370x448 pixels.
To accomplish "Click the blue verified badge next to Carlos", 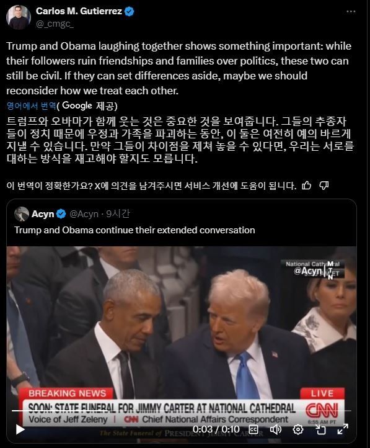I will click(130, 11).
